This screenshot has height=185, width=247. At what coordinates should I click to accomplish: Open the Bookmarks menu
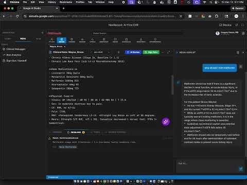click(x=66, y=2)
